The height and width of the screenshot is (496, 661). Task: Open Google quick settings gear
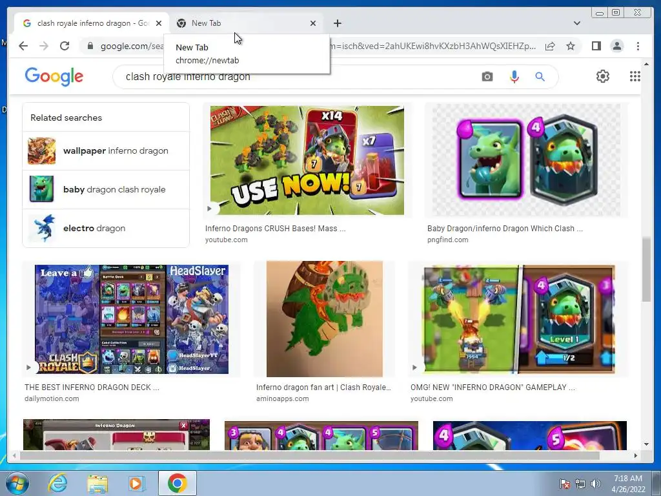(602, 76)
